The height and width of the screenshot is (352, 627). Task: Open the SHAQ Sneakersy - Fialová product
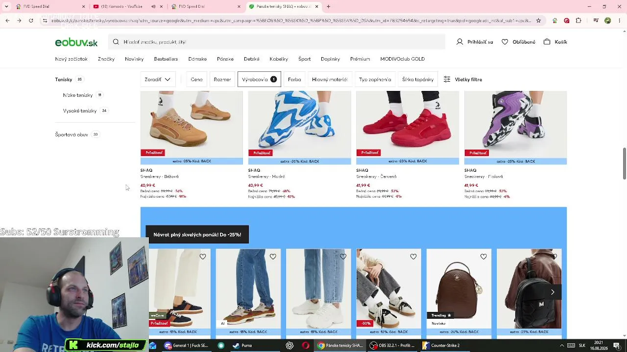515,145
